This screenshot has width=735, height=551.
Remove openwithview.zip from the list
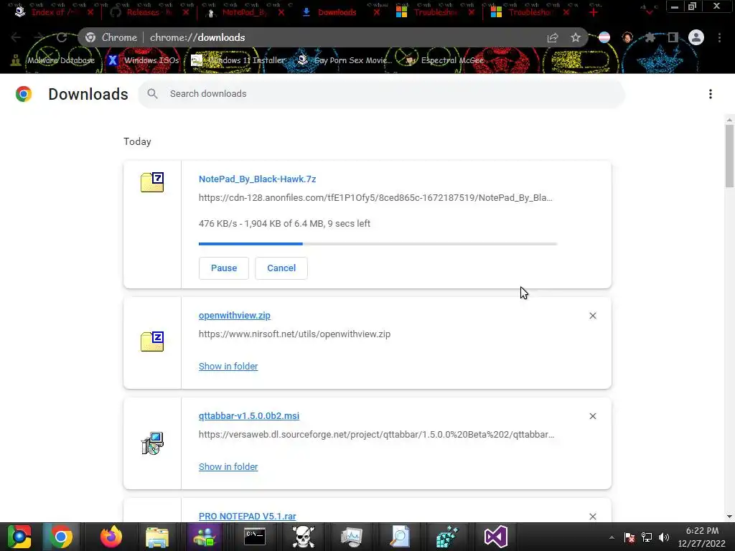pos(593,316)
